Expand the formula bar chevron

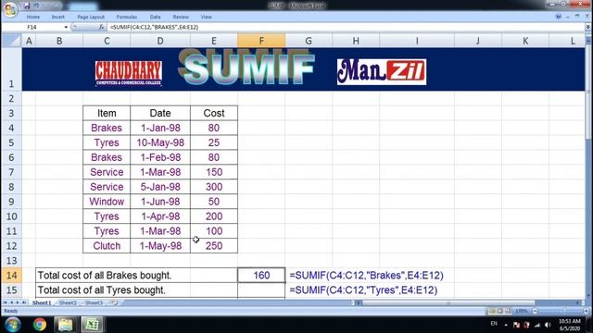click(587, 27)
